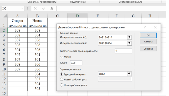Screen dimensions: 169x96
Task: Select column C header
Action: [x=57, y=16]
